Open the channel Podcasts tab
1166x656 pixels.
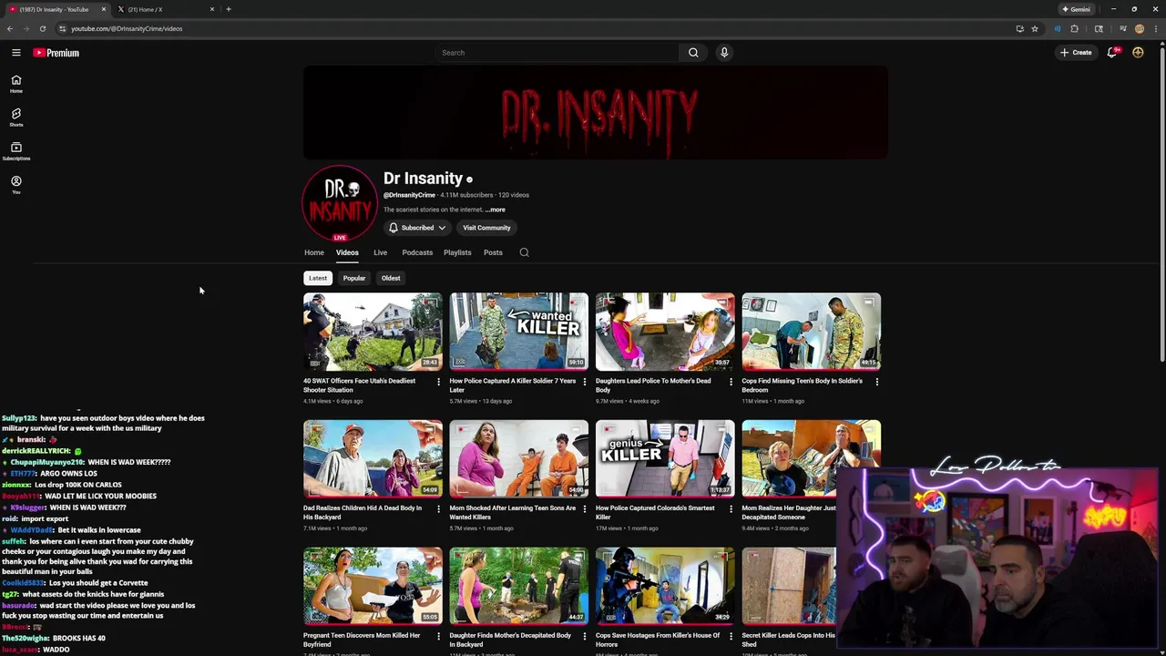(417, 252)
